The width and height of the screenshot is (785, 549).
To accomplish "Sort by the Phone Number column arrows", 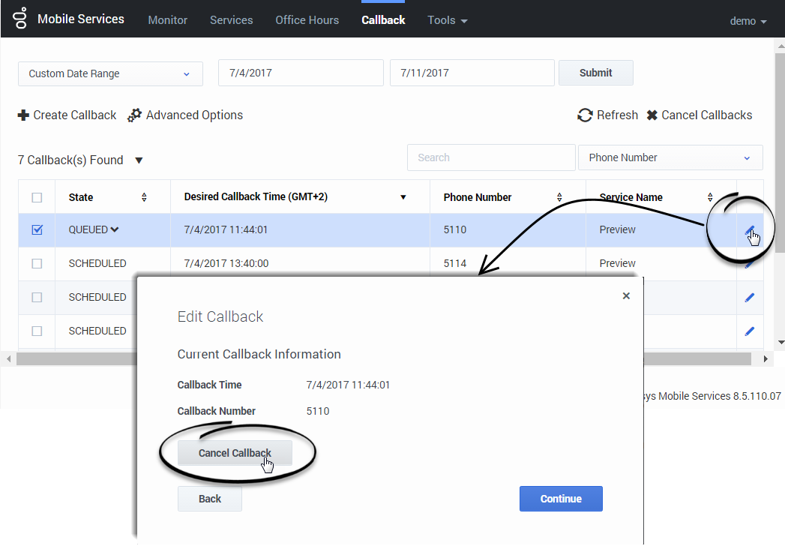I will coord(559,197).
